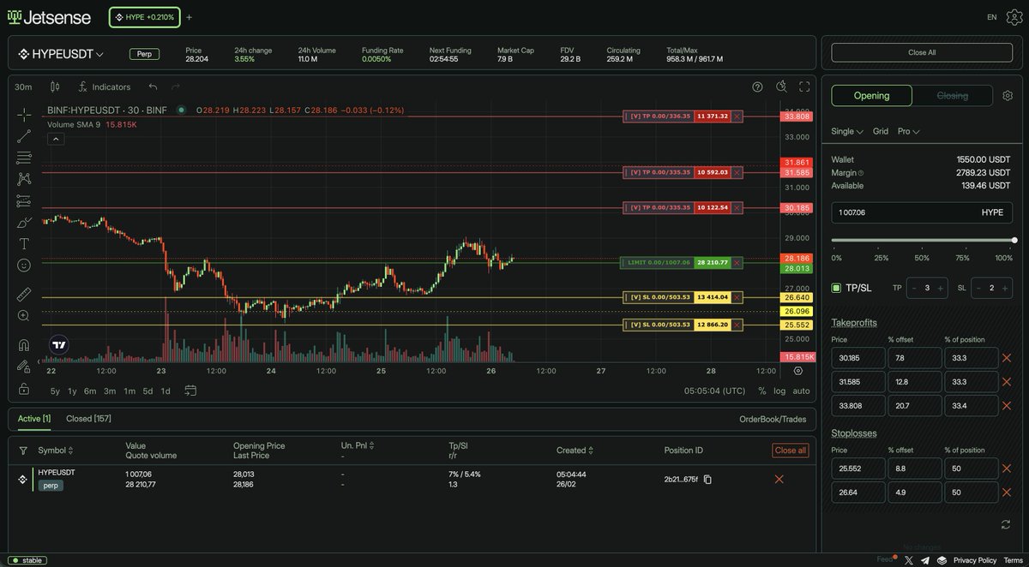The image size is (1029, 567).
Task: Open the EN language selector
Action: (x=991, y=17)
